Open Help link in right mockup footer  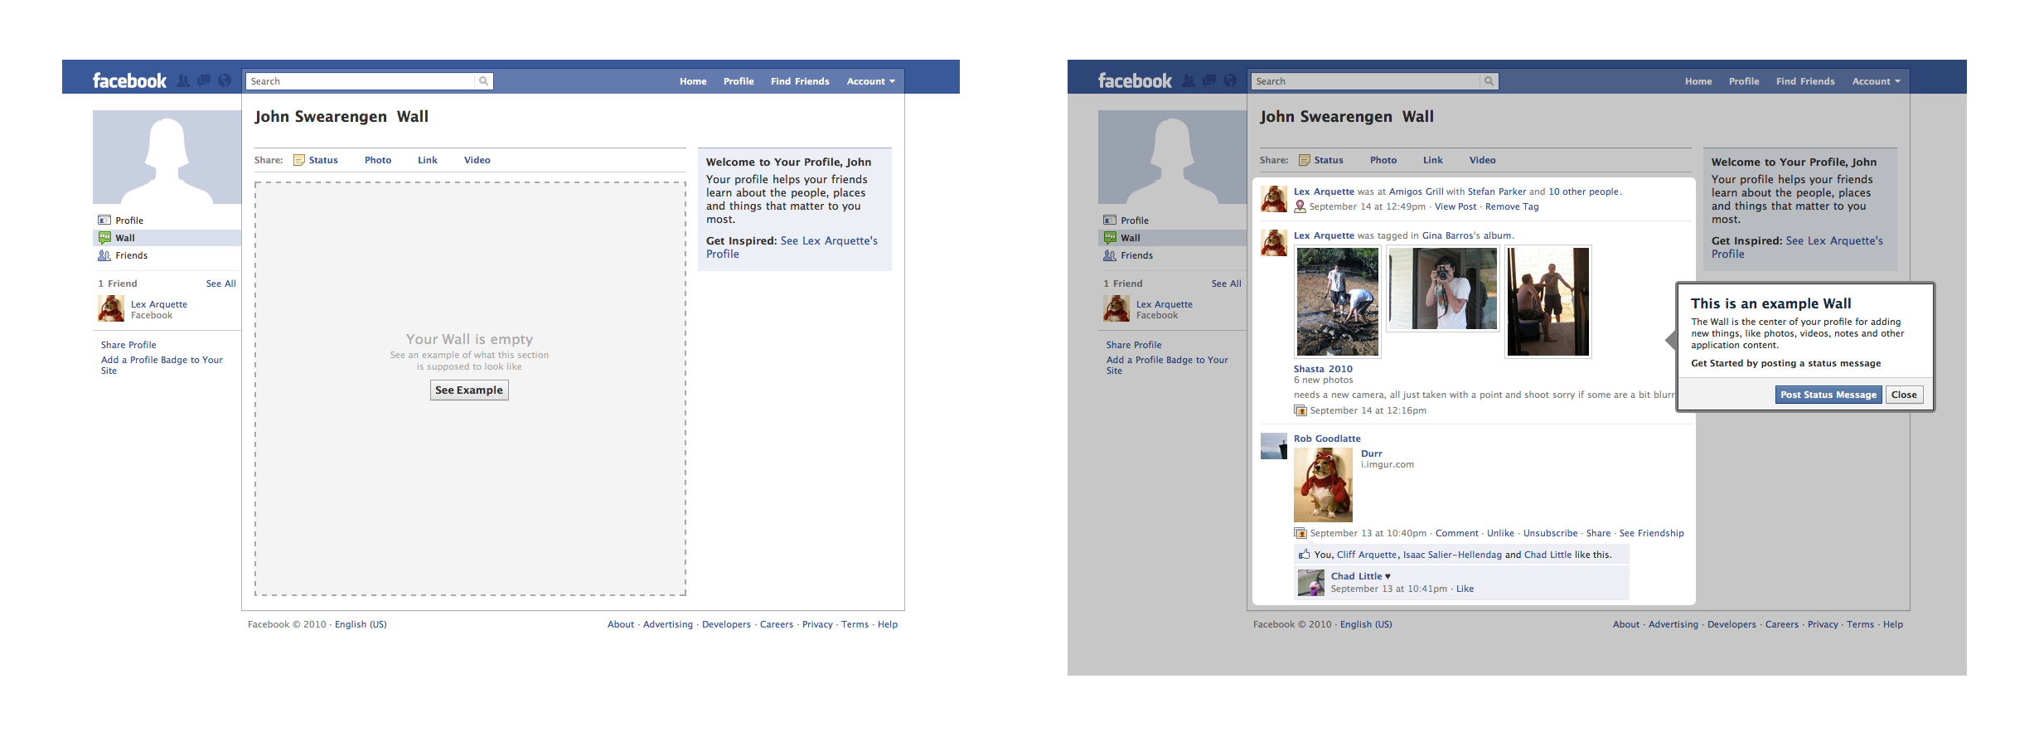coord(1892,624)
